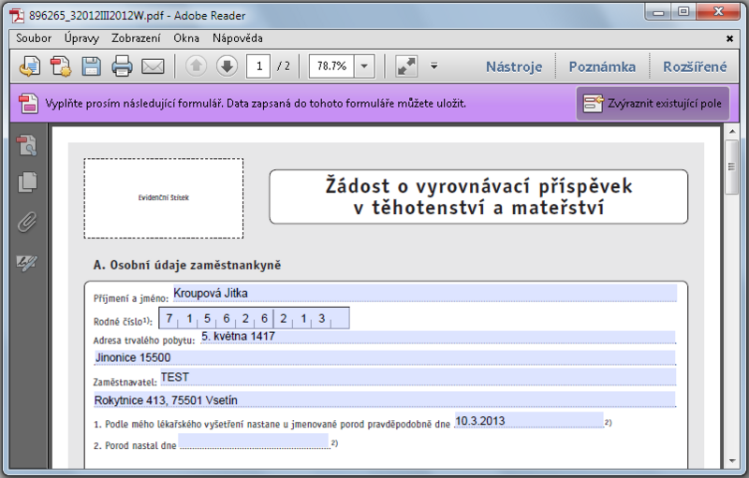749x478 pixels.
Task: Send file by email envelope icon
Action: point(153,66)
